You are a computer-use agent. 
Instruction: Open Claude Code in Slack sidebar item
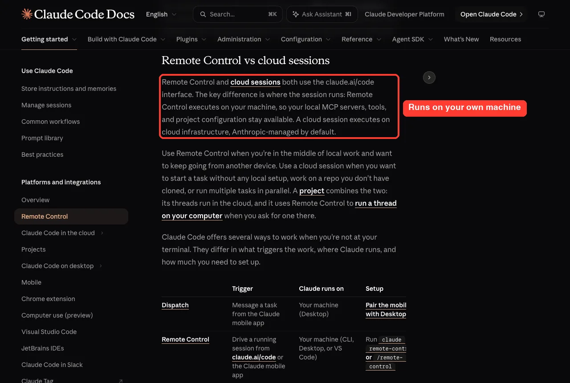tap(52, 365)
